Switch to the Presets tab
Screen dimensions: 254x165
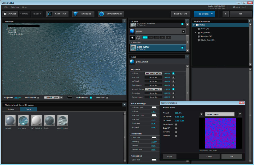tap(11, 109)
